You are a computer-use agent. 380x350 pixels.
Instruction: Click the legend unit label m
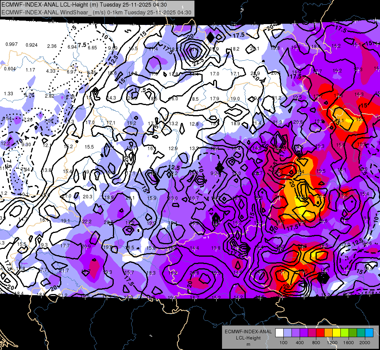(248, 344)
